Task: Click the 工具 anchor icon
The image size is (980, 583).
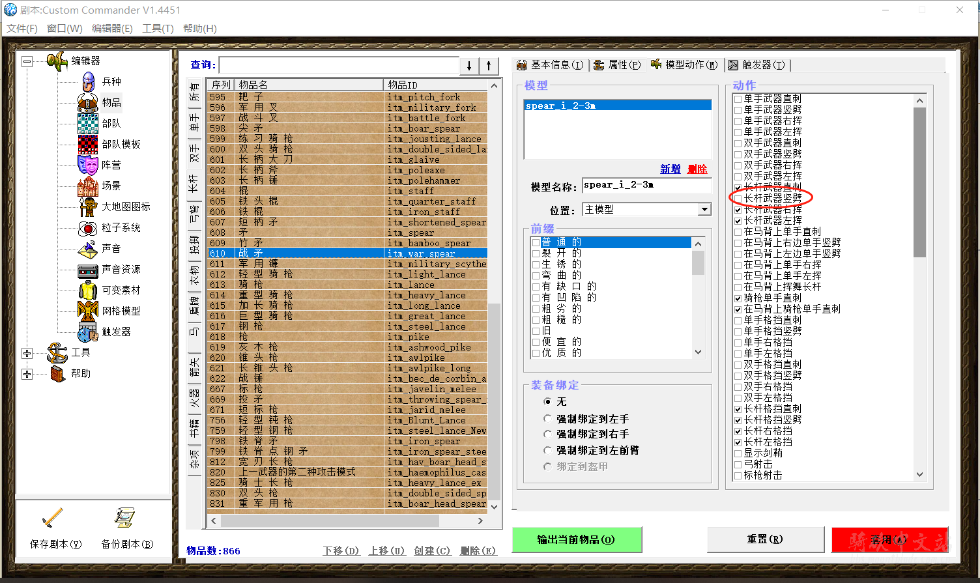Action: pyautogui.click(x=57, y=352)
